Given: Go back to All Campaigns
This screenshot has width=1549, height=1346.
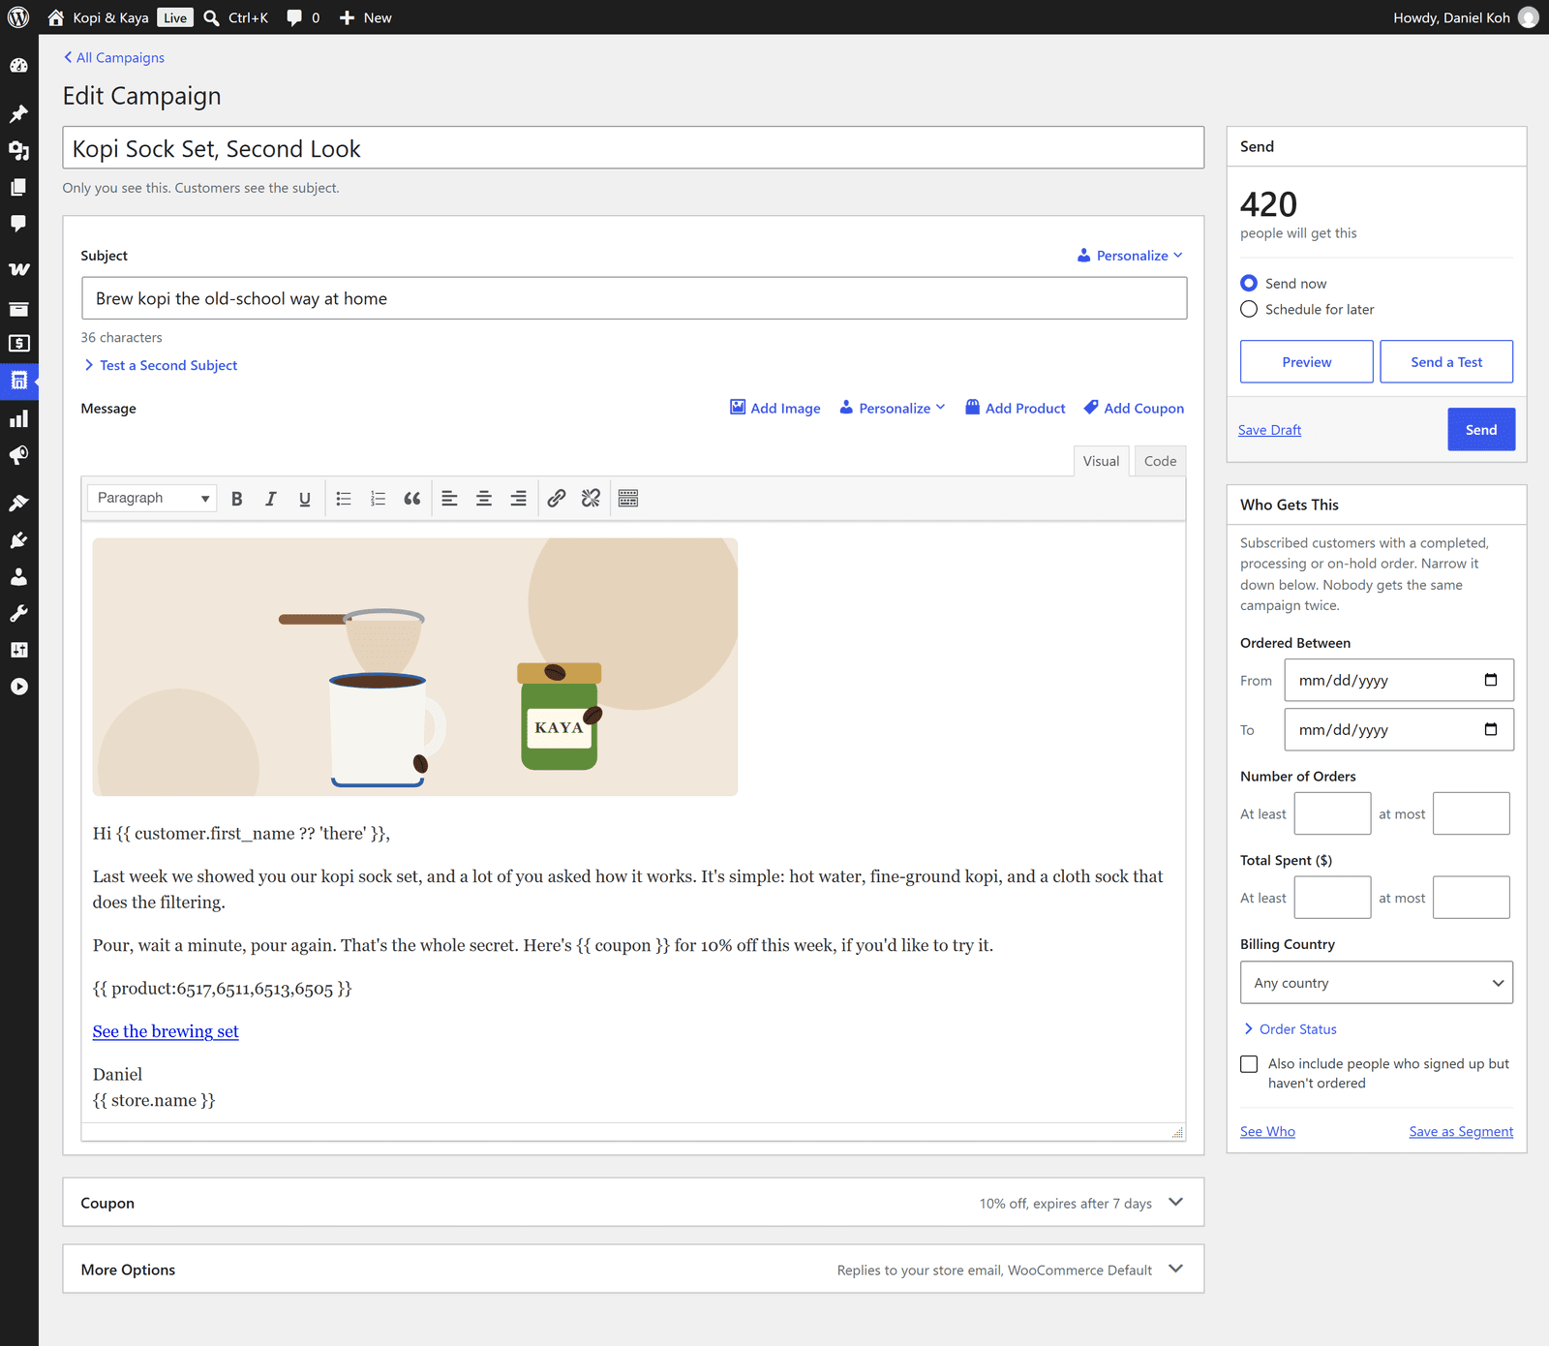Looking at the screenshot, I should pos(114,57).
